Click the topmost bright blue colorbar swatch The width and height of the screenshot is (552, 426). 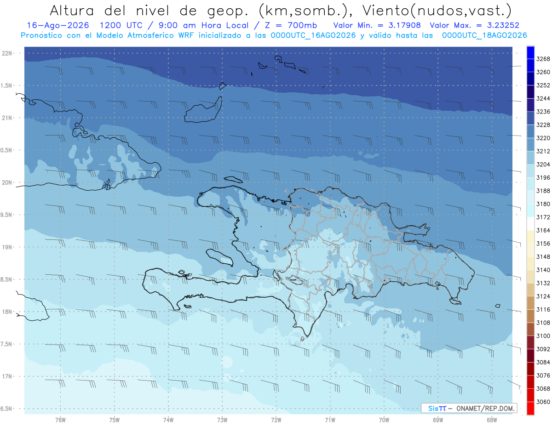click(530, 52)
